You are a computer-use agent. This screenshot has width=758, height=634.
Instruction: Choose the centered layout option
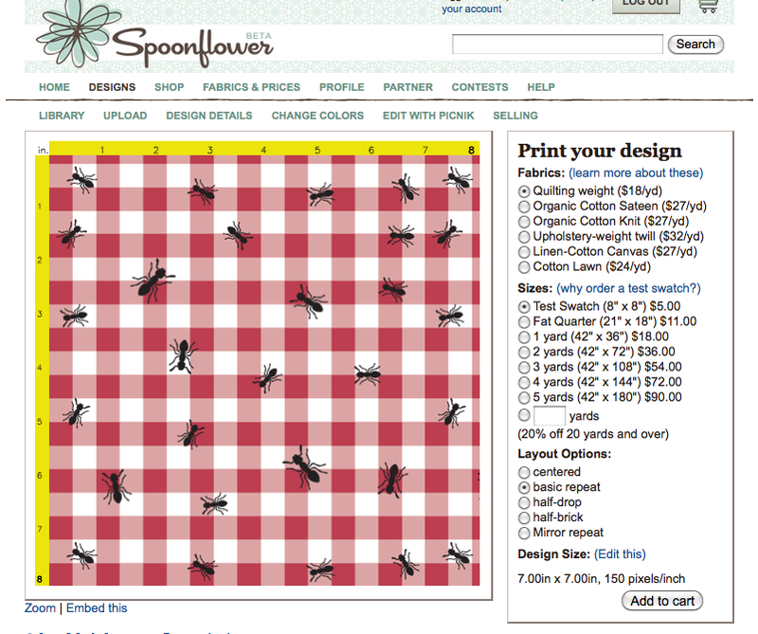click(524, 473)
